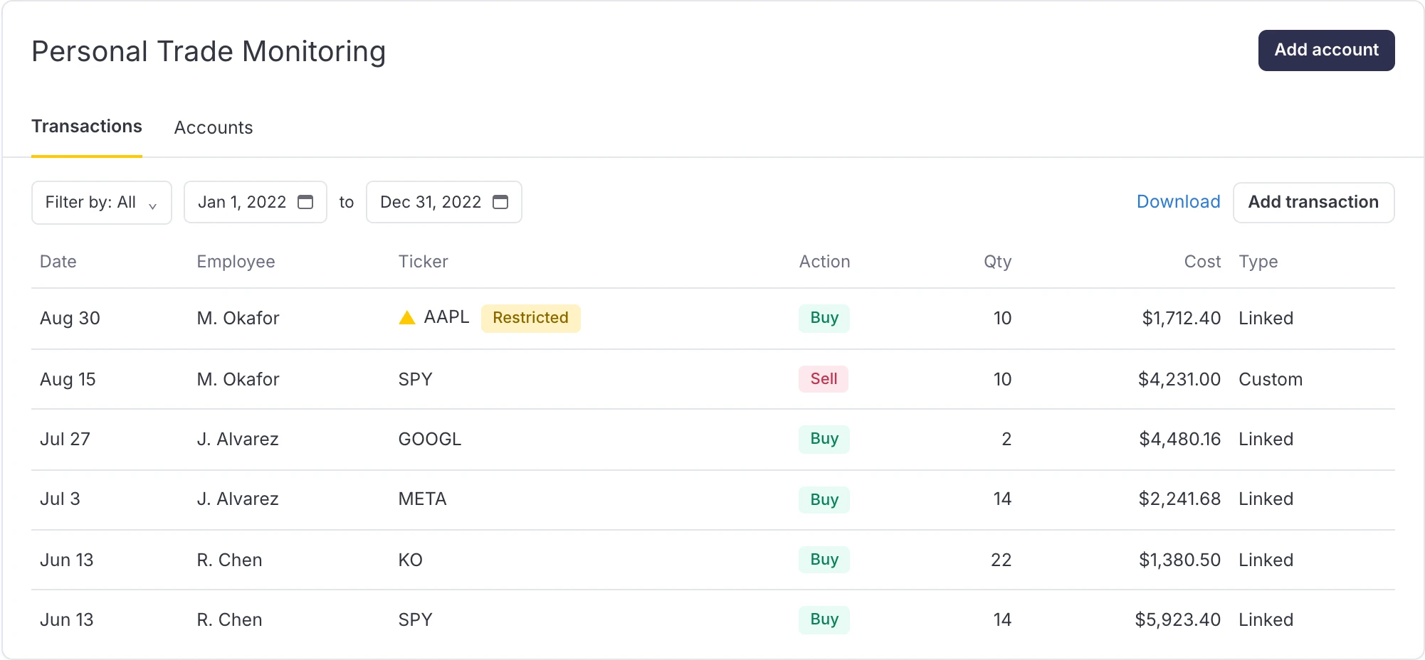
Task: Click the $4,480.16 cost cell
Action: point(1180,439)
